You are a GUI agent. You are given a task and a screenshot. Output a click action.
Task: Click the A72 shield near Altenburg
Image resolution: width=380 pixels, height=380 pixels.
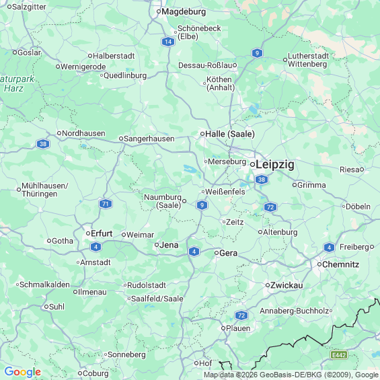click(270, 207)
